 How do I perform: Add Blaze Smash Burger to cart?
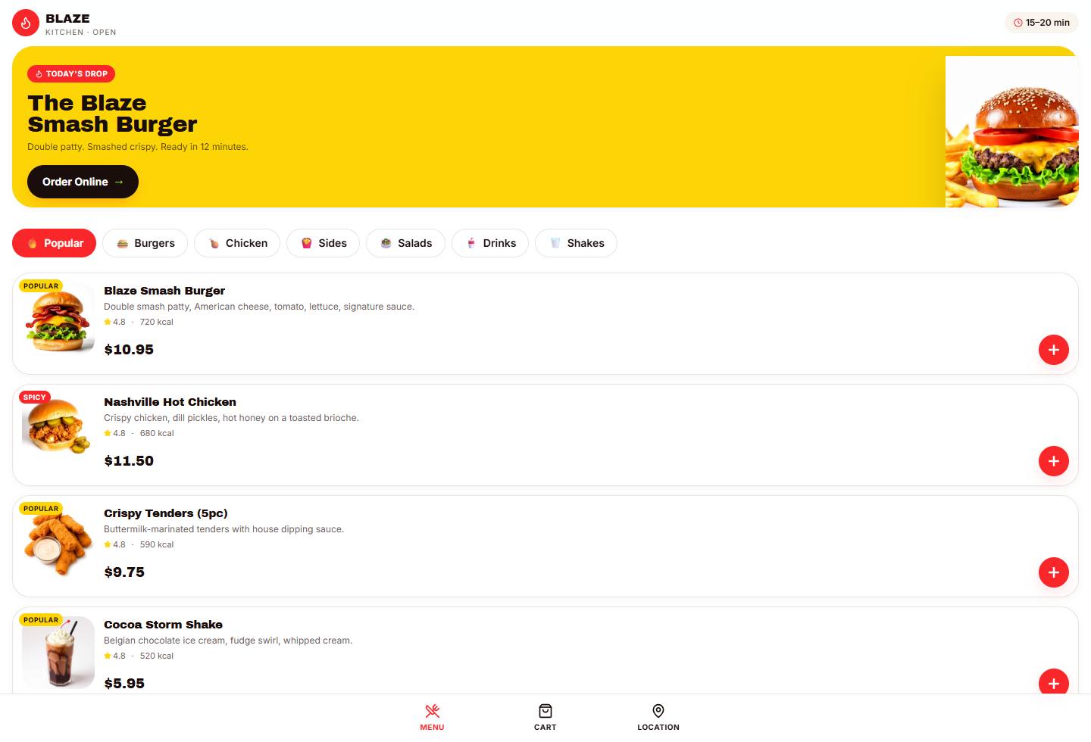pos(1053,350)
